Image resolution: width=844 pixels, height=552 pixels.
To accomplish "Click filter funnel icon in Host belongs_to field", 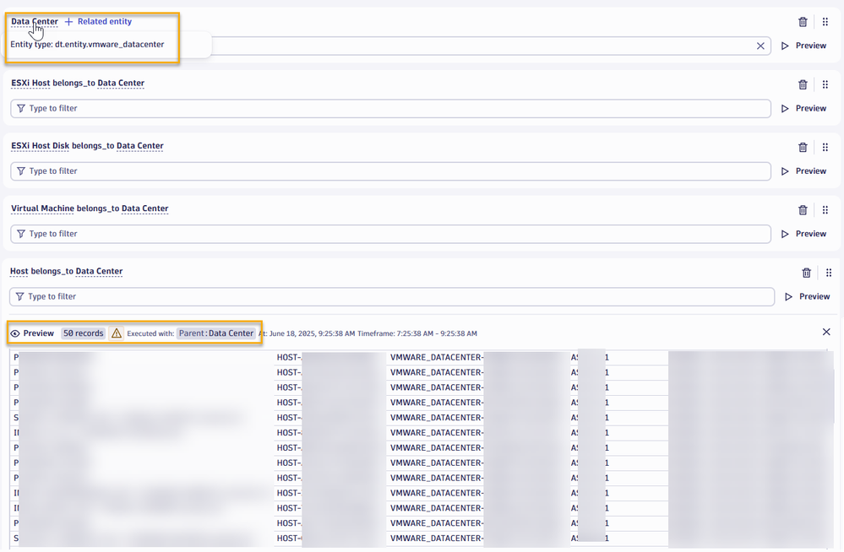I will point(20,296).
